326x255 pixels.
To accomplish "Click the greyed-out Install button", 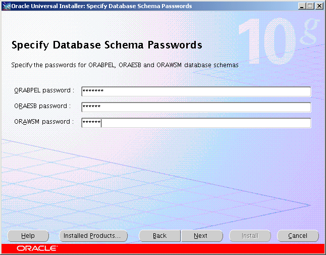I will (250, 236).
